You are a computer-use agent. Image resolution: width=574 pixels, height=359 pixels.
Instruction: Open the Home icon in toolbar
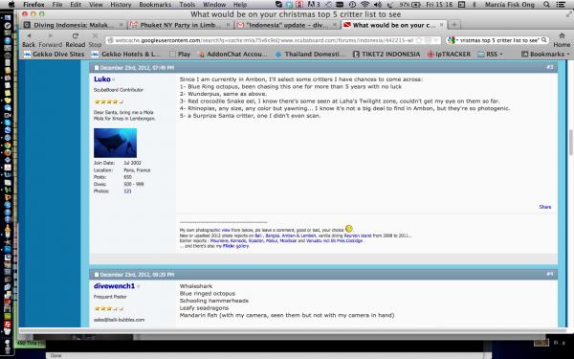pos(562,36)
